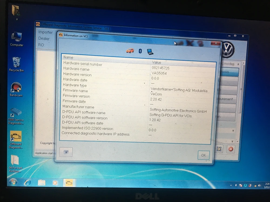Maximize the ODIS main window

coord(235,36)
